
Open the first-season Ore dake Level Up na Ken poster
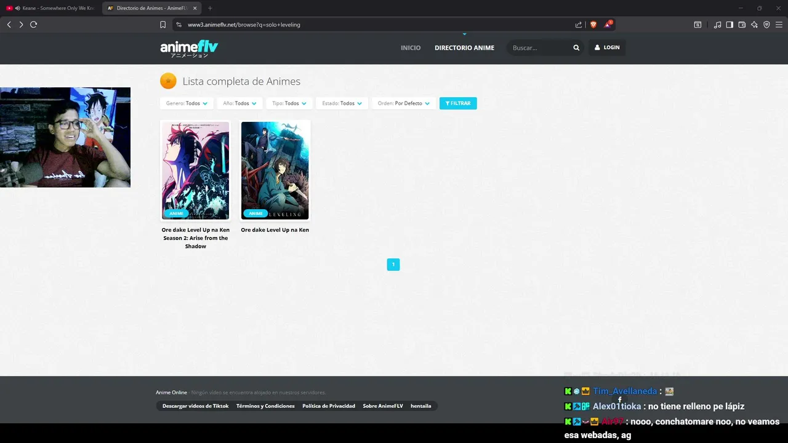click(x=275, y=170)
